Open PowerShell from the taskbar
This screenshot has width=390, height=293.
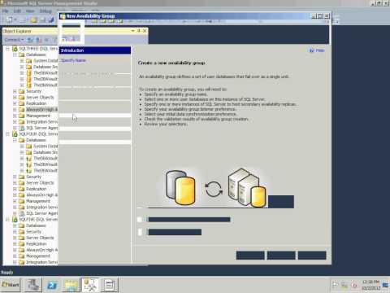(52, 285)
